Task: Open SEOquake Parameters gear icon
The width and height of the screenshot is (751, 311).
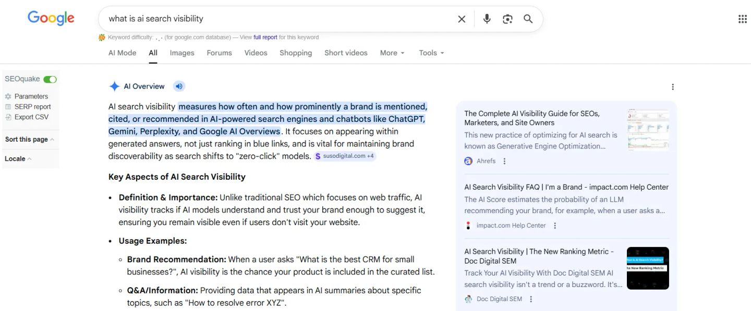Action: pyautogui.click(x=8, y=96)
